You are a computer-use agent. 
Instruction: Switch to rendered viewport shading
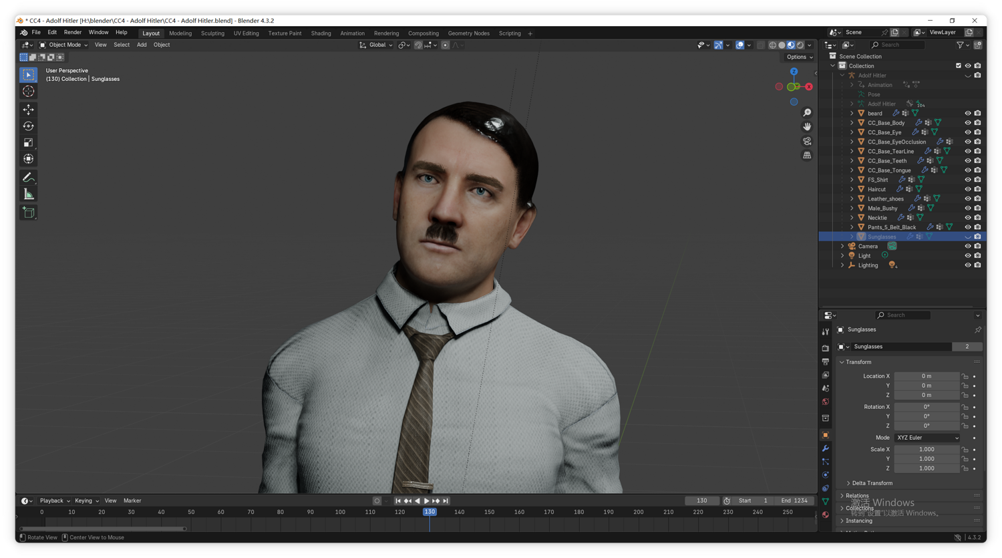pos(800,45)
